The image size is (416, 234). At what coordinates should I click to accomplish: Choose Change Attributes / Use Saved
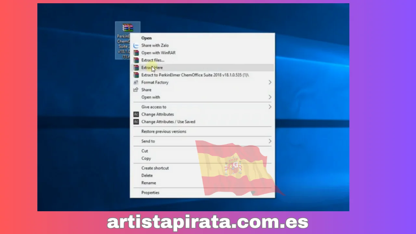point(202,122)
